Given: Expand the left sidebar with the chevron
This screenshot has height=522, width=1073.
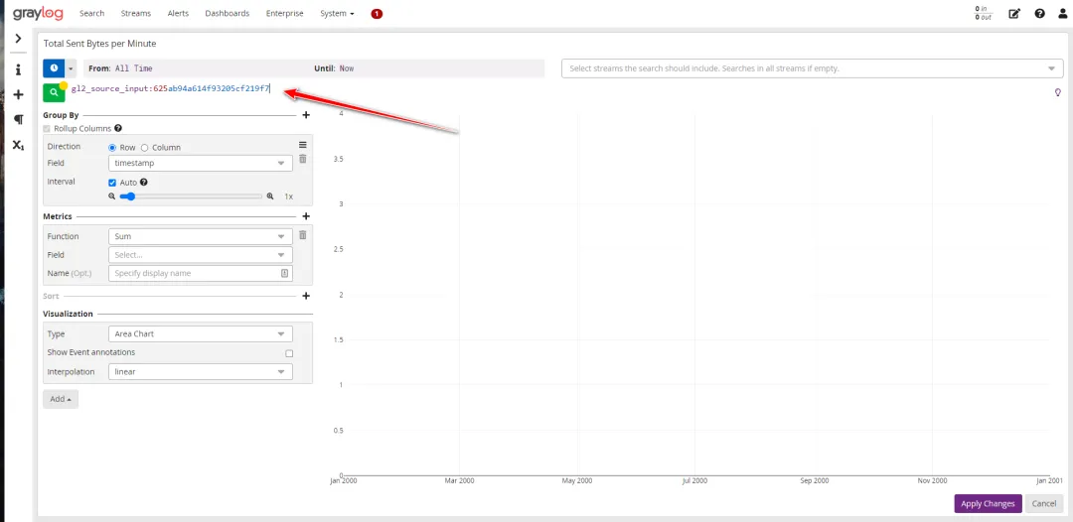Looking at the screenshot, I should (x=19, y=39).
